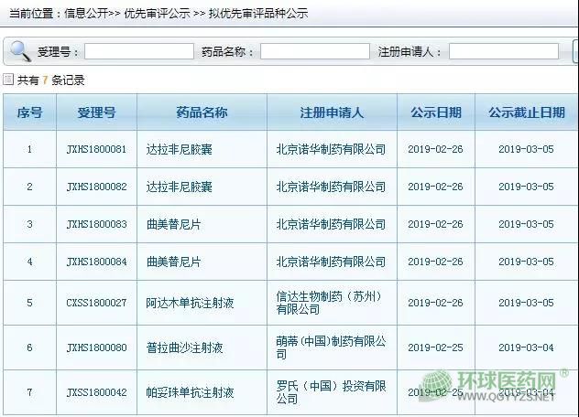Select acceptance number JXHS1800083

(x=96, y=224)
